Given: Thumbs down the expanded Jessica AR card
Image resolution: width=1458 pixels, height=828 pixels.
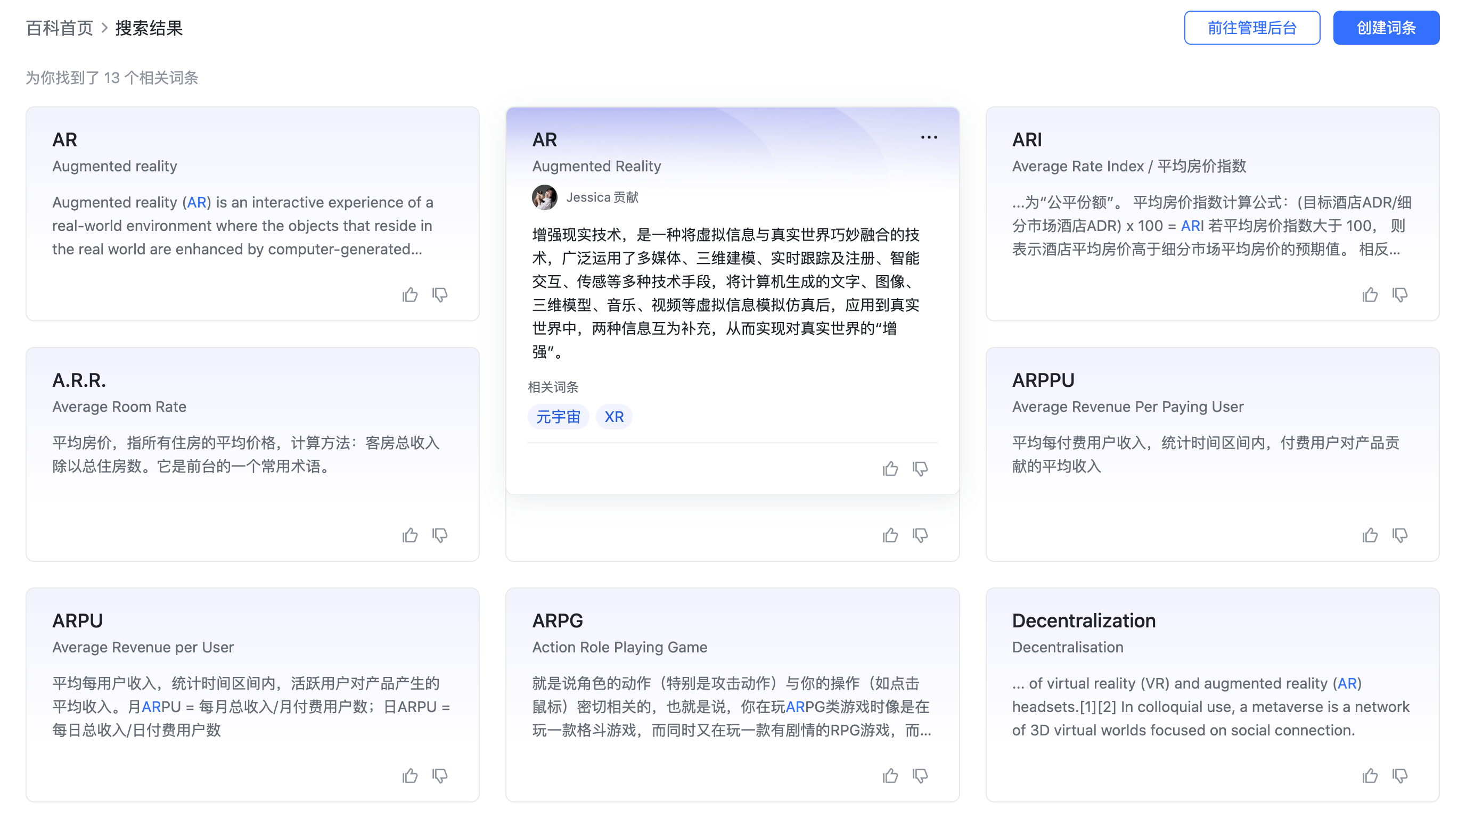Looking at the screenshot, I should (x=920, y=469).
